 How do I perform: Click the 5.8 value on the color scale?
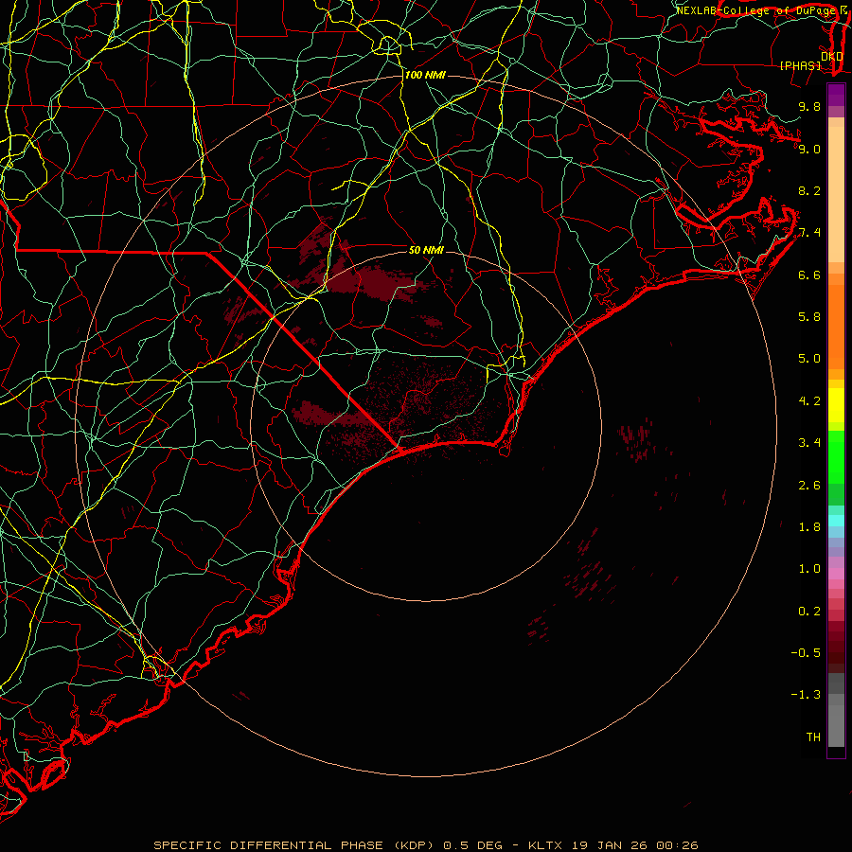(x=809, y=317)
